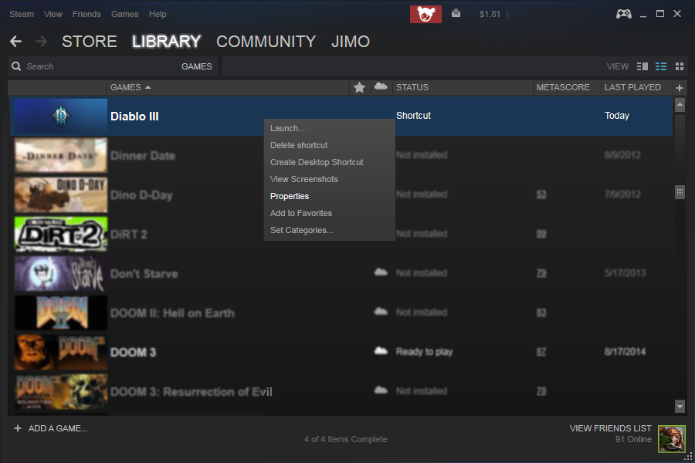Launch Big Picture mode controller icon

pyautogui.click(x=624, y=14)
